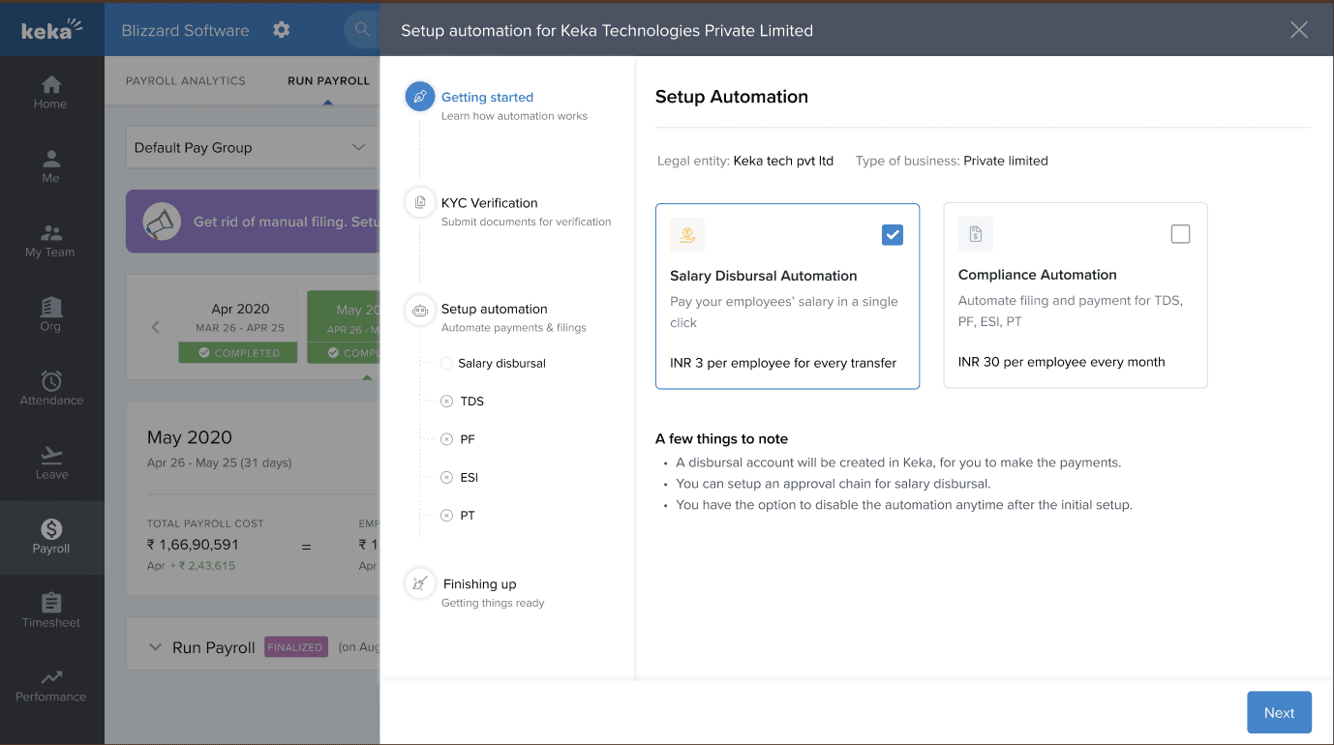Screen dimensions: 1334x745
Task: Click the 'Private limited' business type
Action: pyautogui.click(x=1006, y=161)
